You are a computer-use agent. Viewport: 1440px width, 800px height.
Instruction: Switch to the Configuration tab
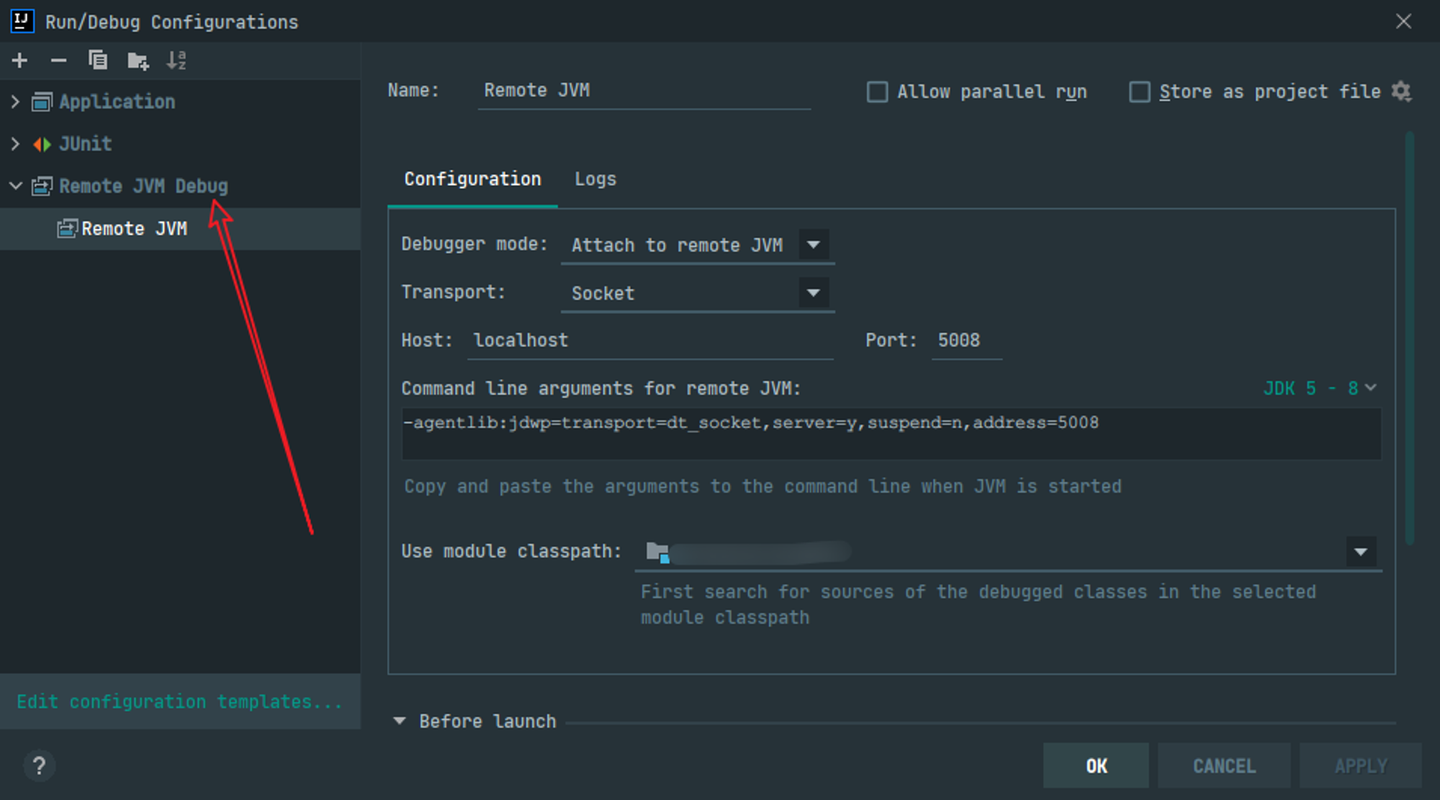tap(472, 179)
